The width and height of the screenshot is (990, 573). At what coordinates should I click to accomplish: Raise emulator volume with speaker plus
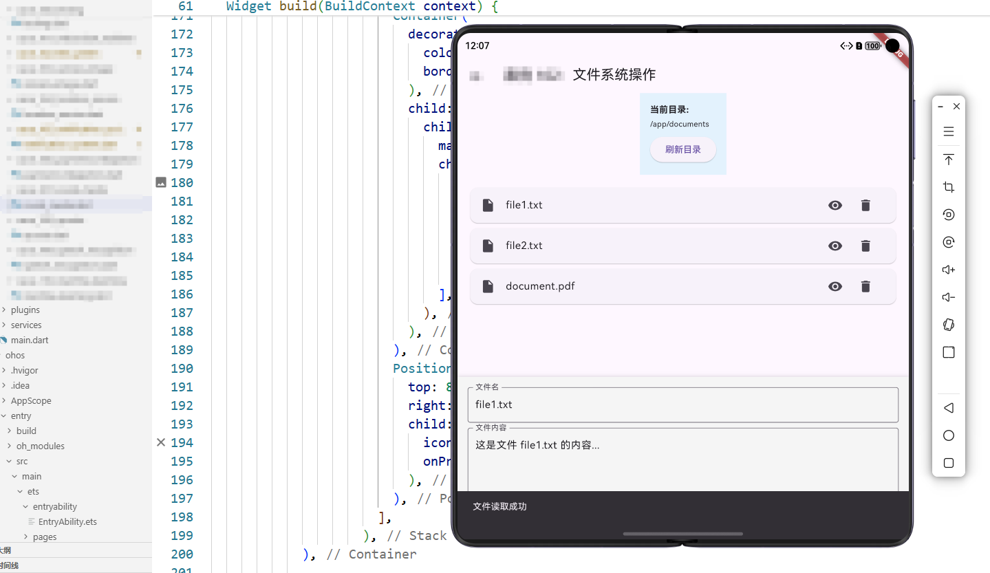pyautogui.click(x=948, y=270)
